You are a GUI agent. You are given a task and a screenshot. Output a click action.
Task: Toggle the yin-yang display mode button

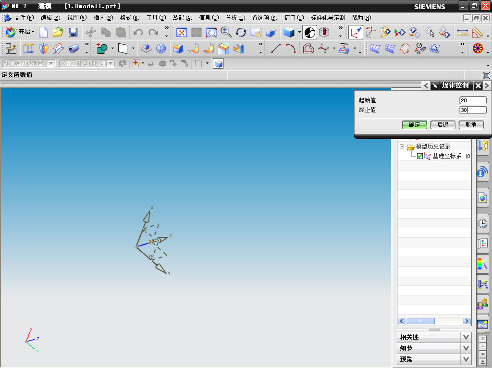coord(309,32)
